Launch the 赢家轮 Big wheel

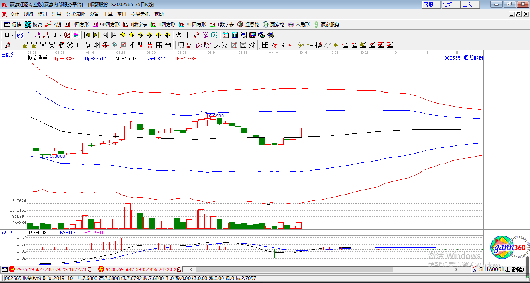pyautogui.click(x=274, y=24)
